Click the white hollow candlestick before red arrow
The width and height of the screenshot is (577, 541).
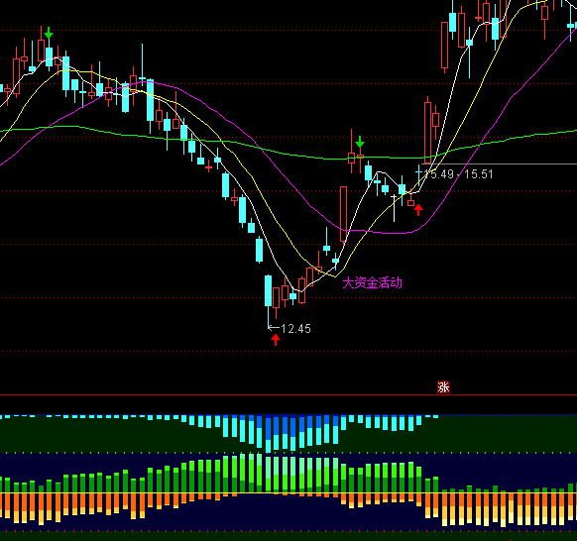[394, 208]
